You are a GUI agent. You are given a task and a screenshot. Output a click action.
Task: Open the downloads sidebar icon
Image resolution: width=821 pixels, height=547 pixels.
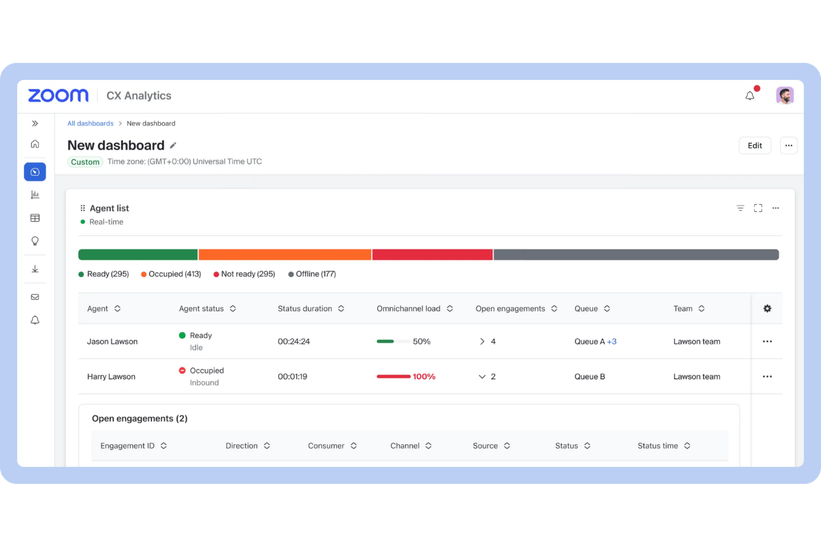pos(35,269)
